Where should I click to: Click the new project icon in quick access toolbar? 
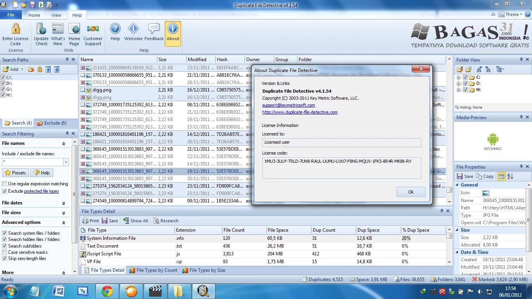[x=16, y=5]
